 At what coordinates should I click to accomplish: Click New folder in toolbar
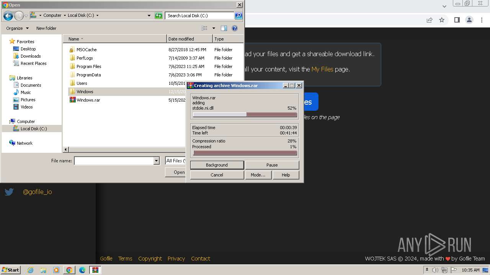coord(46,28)
